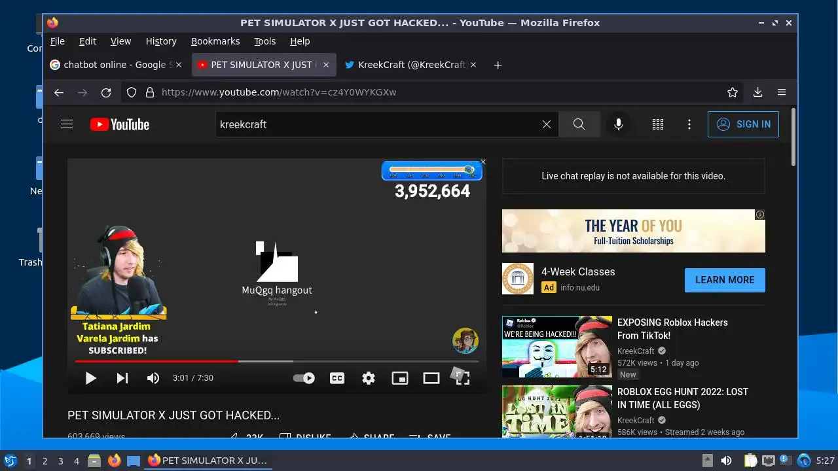838x471 pixels.
Task: Switch to miniplayer
Action: [400, 378]
